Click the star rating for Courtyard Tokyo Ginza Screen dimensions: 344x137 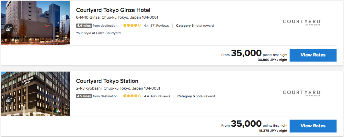pyautogui.click(x=132, y=26)
